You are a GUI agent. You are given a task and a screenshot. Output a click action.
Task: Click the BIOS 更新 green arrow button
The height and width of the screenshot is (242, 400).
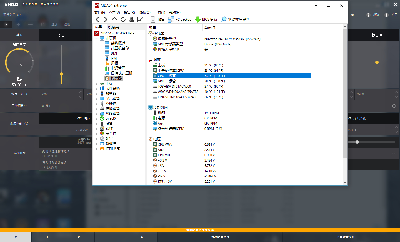(206, 19)
